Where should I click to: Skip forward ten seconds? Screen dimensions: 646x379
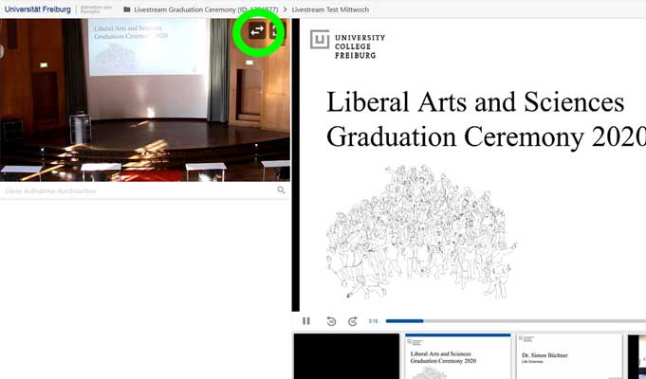point(353,321)
